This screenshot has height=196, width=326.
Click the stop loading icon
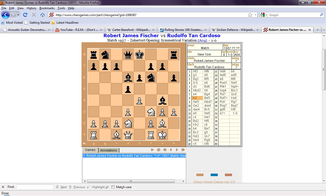pyautogui.click(x=34, y=15)
